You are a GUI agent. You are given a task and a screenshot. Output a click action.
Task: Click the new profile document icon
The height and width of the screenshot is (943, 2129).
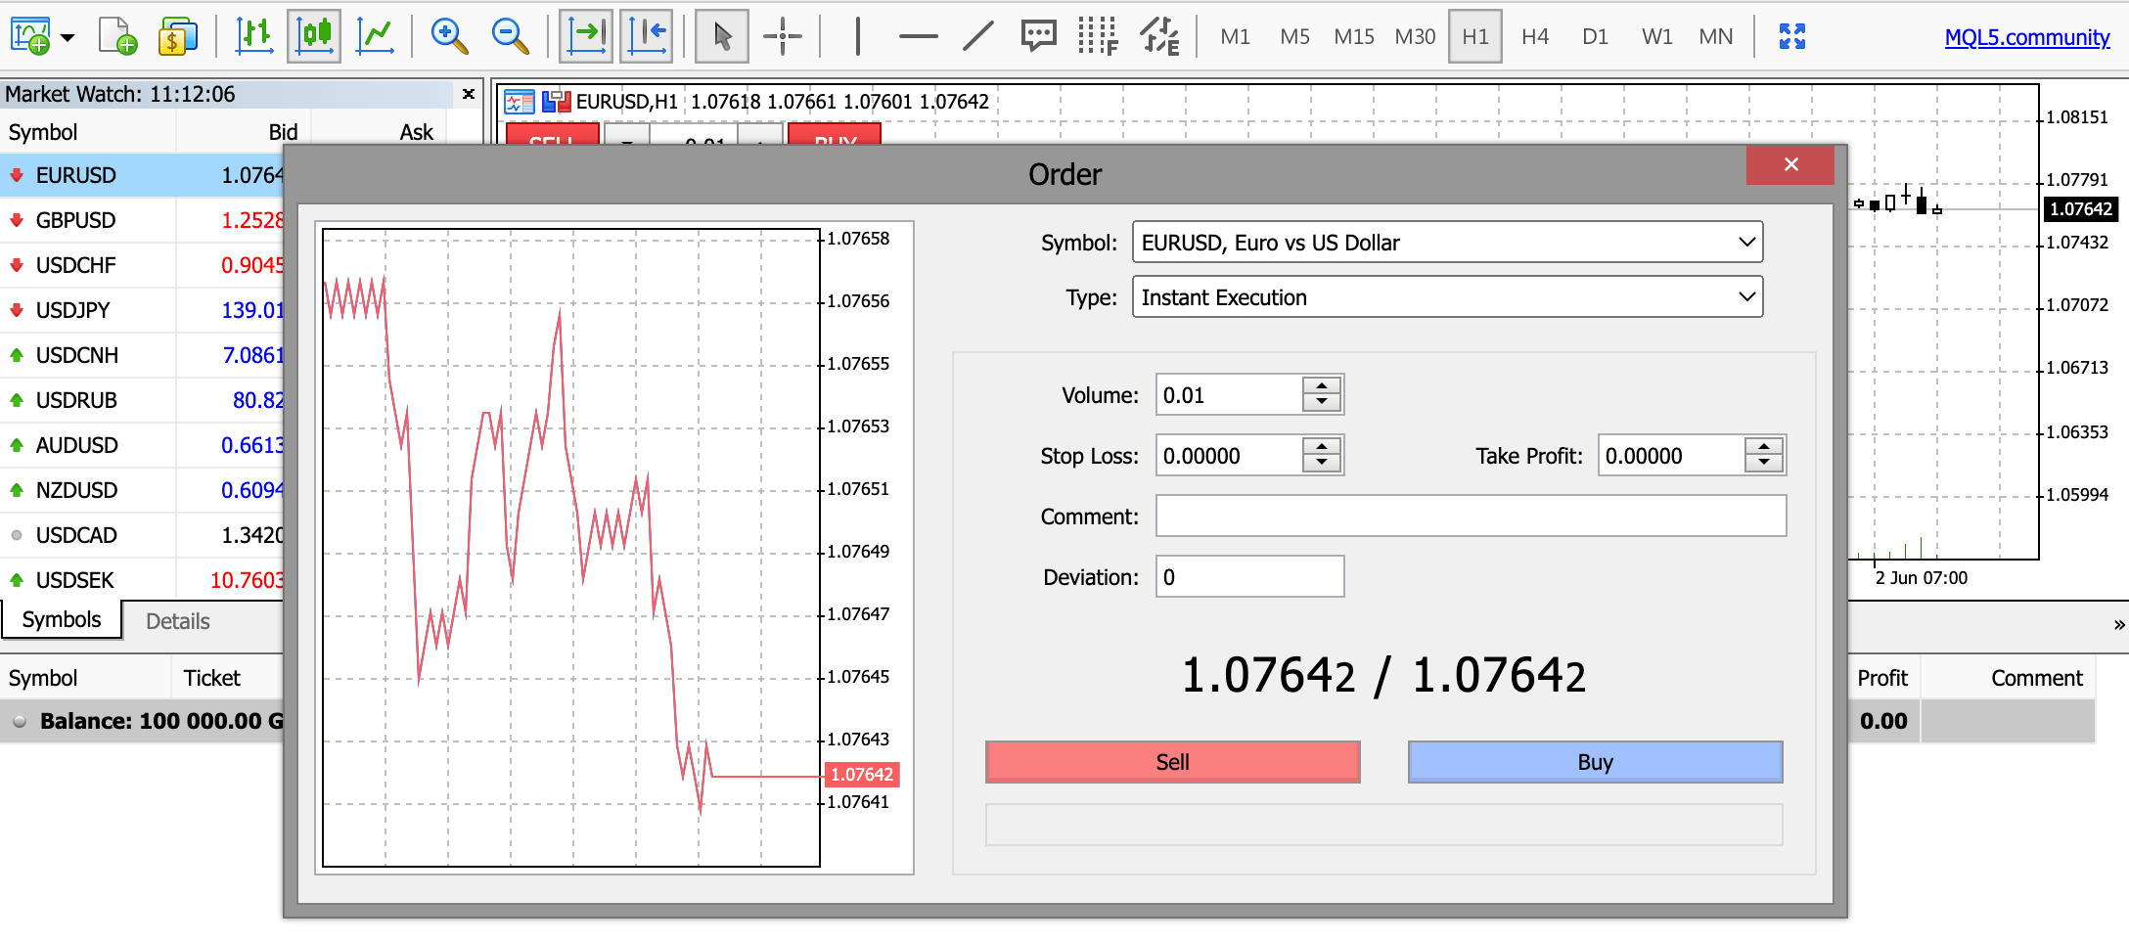click(118, 36)
